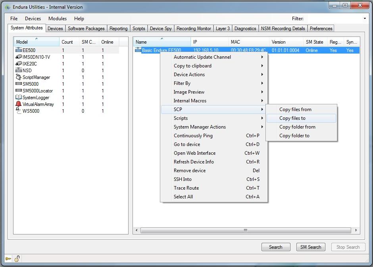
Task: Click the horizontal scrollbar thumb
Action: 246,230
